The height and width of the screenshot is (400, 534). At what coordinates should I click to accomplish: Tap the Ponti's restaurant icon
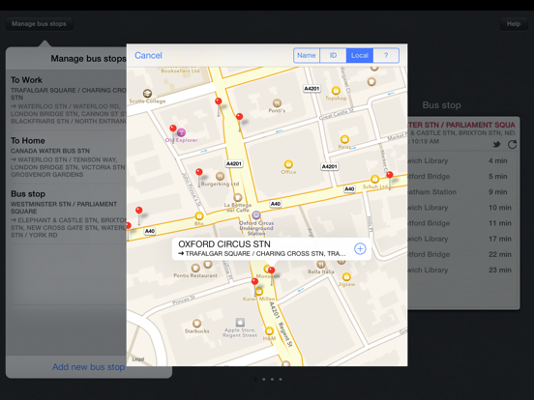tap(277, 102)
